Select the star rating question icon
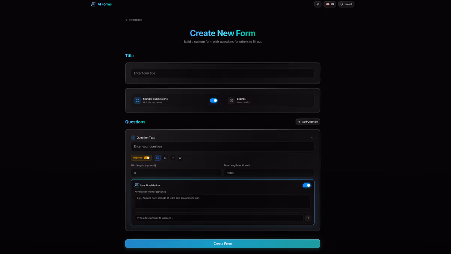Image resolution: width=451 pixels, height=254 pixels. [x=180, y=158]
